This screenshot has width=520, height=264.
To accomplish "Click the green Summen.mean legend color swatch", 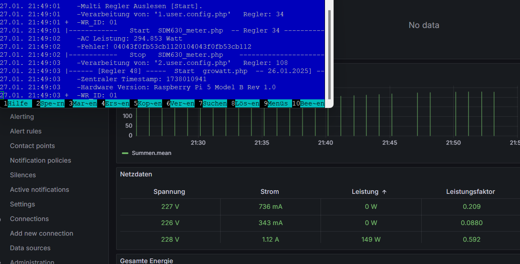I will pyautogui.click(x=125, y=153).
